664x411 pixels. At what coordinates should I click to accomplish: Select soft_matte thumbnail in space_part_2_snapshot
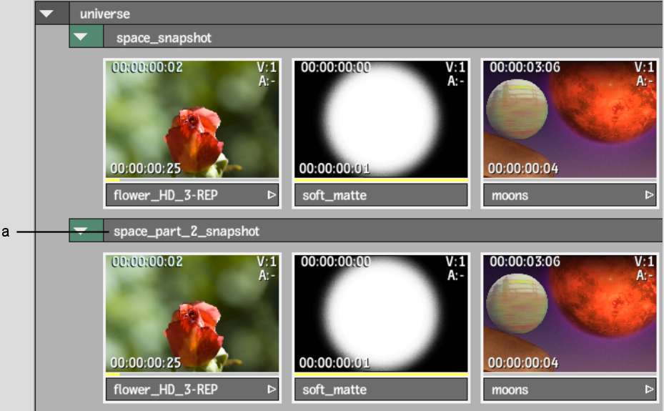pyautogui.click(x=380, y=312)
